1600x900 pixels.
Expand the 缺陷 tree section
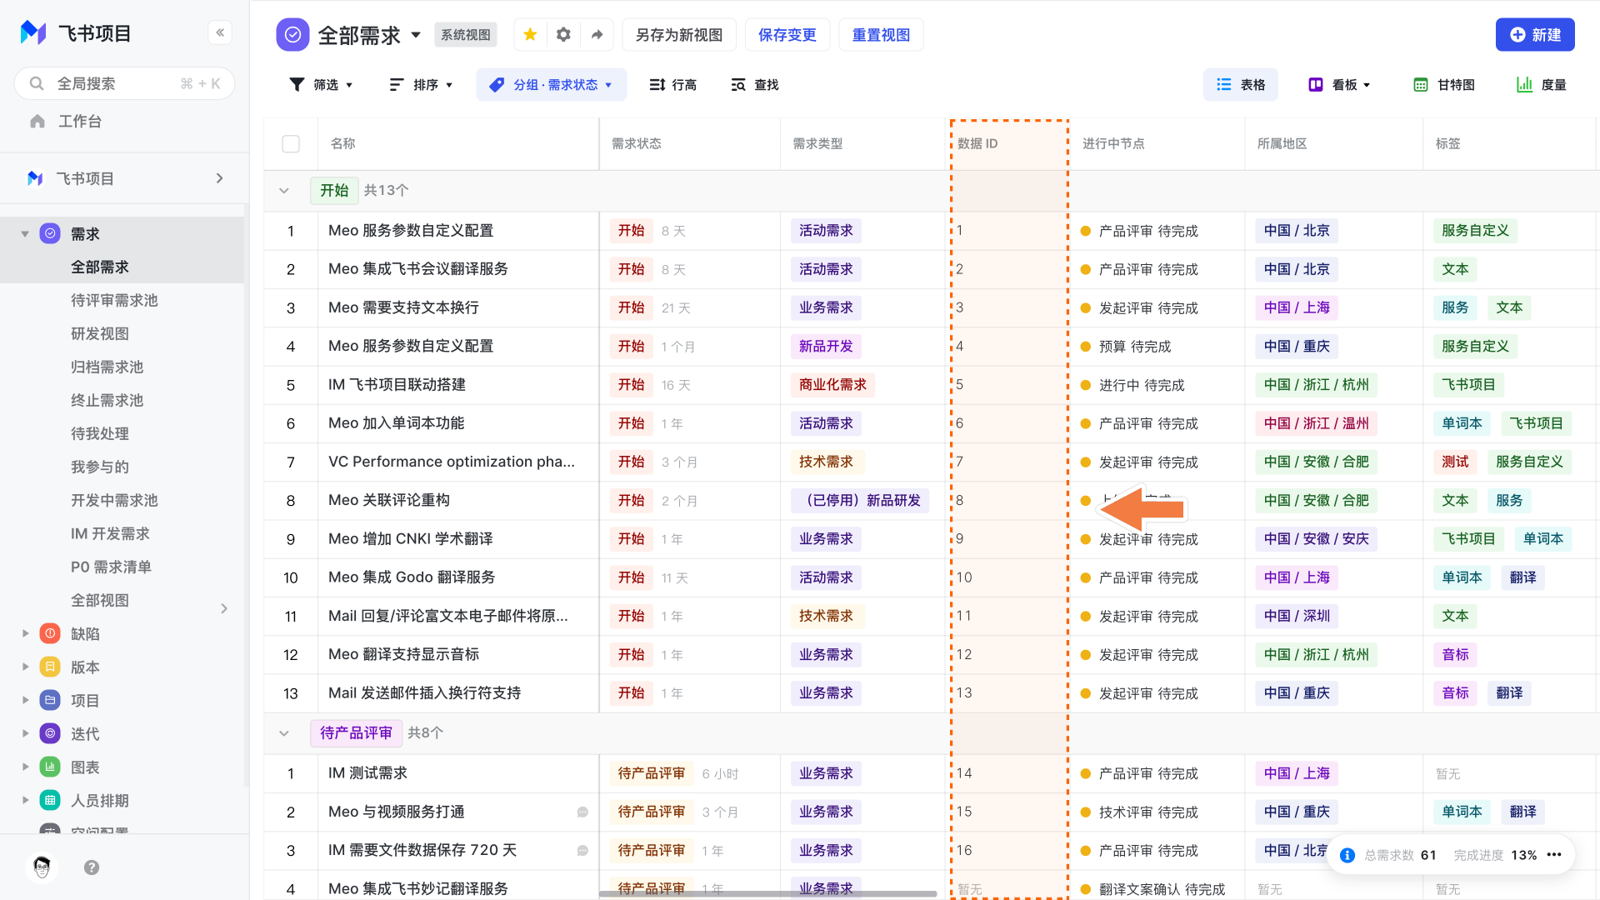(x=25, y=633)
